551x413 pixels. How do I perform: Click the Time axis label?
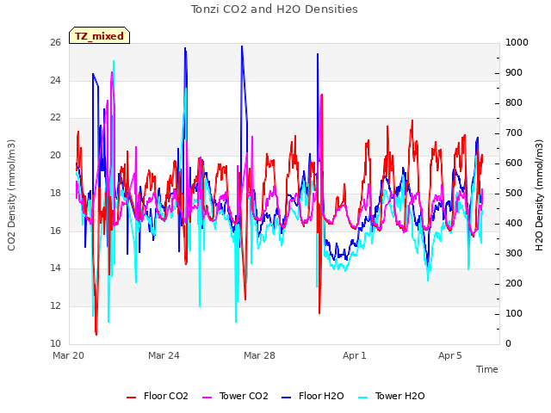(x=487, y=369)
